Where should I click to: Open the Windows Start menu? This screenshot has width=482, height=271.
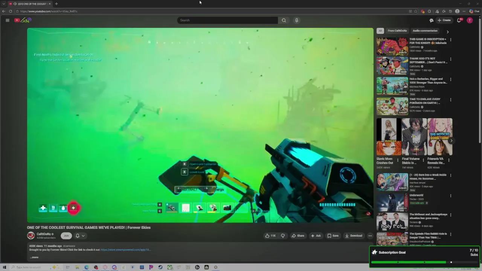pos(5,267)
